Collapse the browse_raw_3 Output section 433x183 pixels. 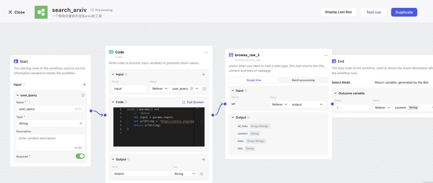233,118
